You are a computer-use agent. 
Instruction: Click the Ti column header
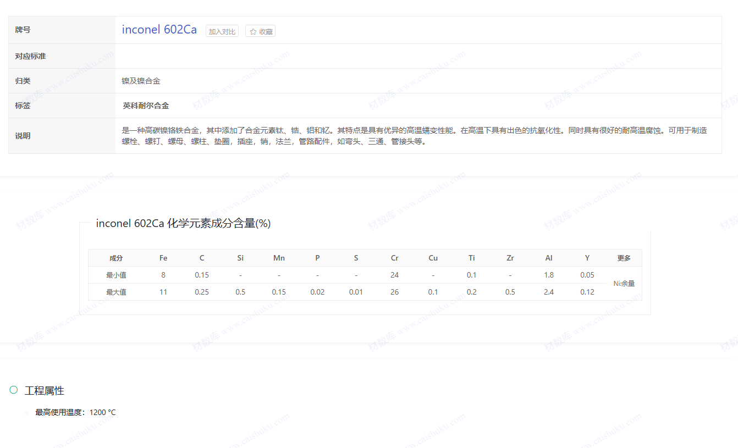[472, 258]
